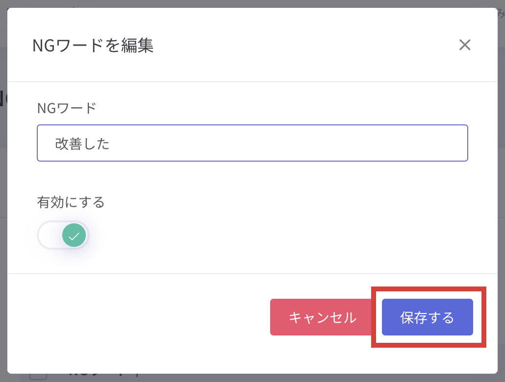Click the NGワード field label
Viewport: 505px width, 382px height.
67,108
